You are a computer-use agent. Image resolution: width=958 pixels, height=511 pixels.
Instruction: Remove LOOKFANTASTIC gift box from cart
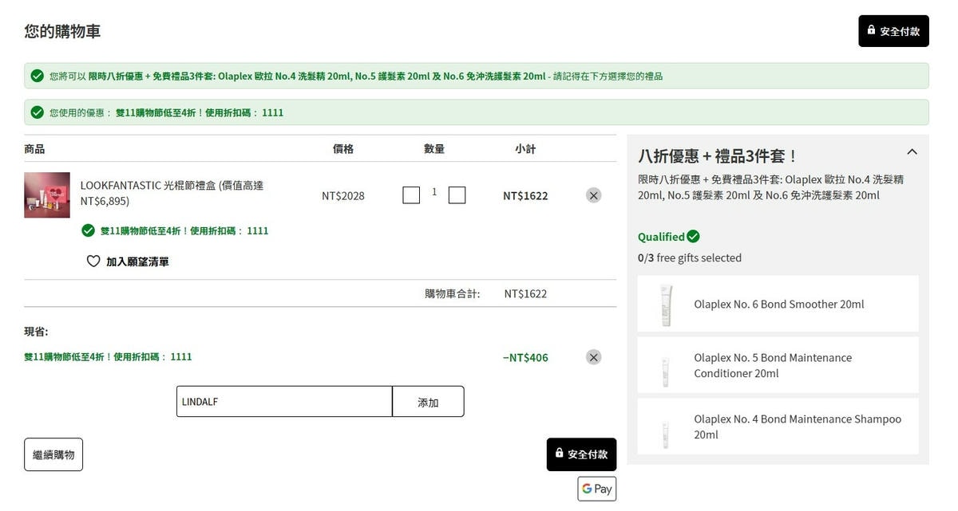pyautogui.click(x=593, y=195)
